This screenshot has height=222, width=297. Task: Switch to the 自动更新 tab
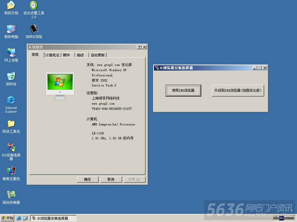98,55
